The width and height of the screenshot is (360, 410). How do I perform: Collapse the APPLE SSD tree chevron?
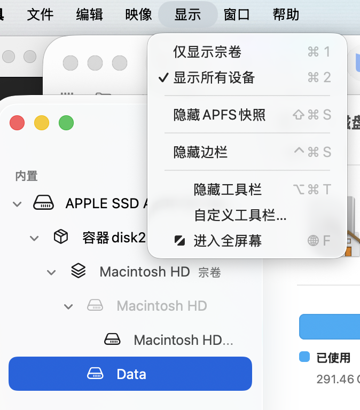[x=17, y=203]
